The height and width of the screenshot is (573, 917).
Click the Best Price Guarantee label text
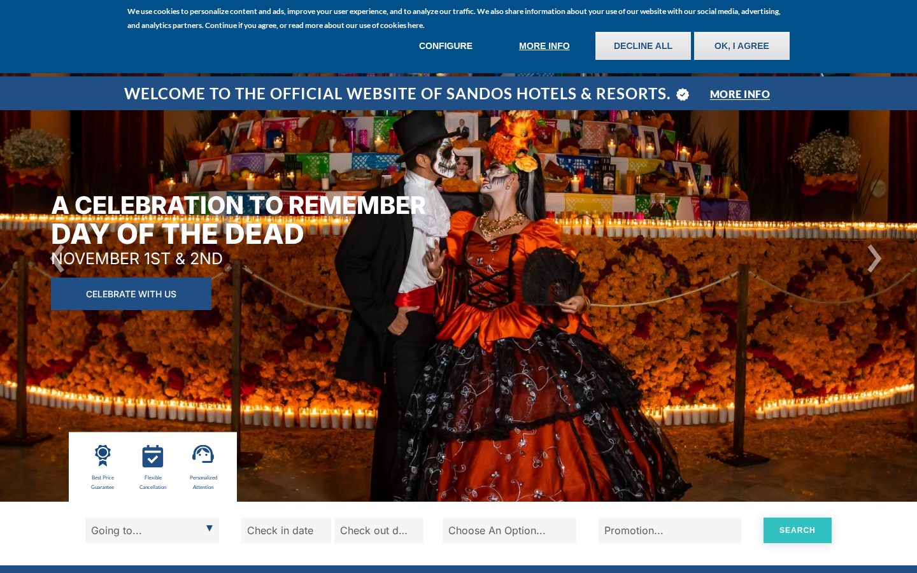[x=103, y=482]
